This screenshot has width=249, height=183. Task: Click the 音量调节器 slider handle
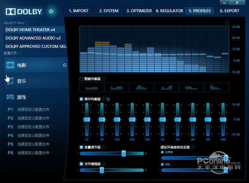(124, 153)
